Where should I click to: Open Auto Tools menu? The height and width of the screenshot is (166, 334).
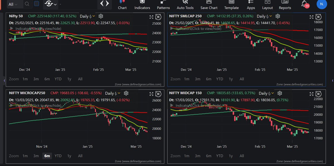coord(186,5)
